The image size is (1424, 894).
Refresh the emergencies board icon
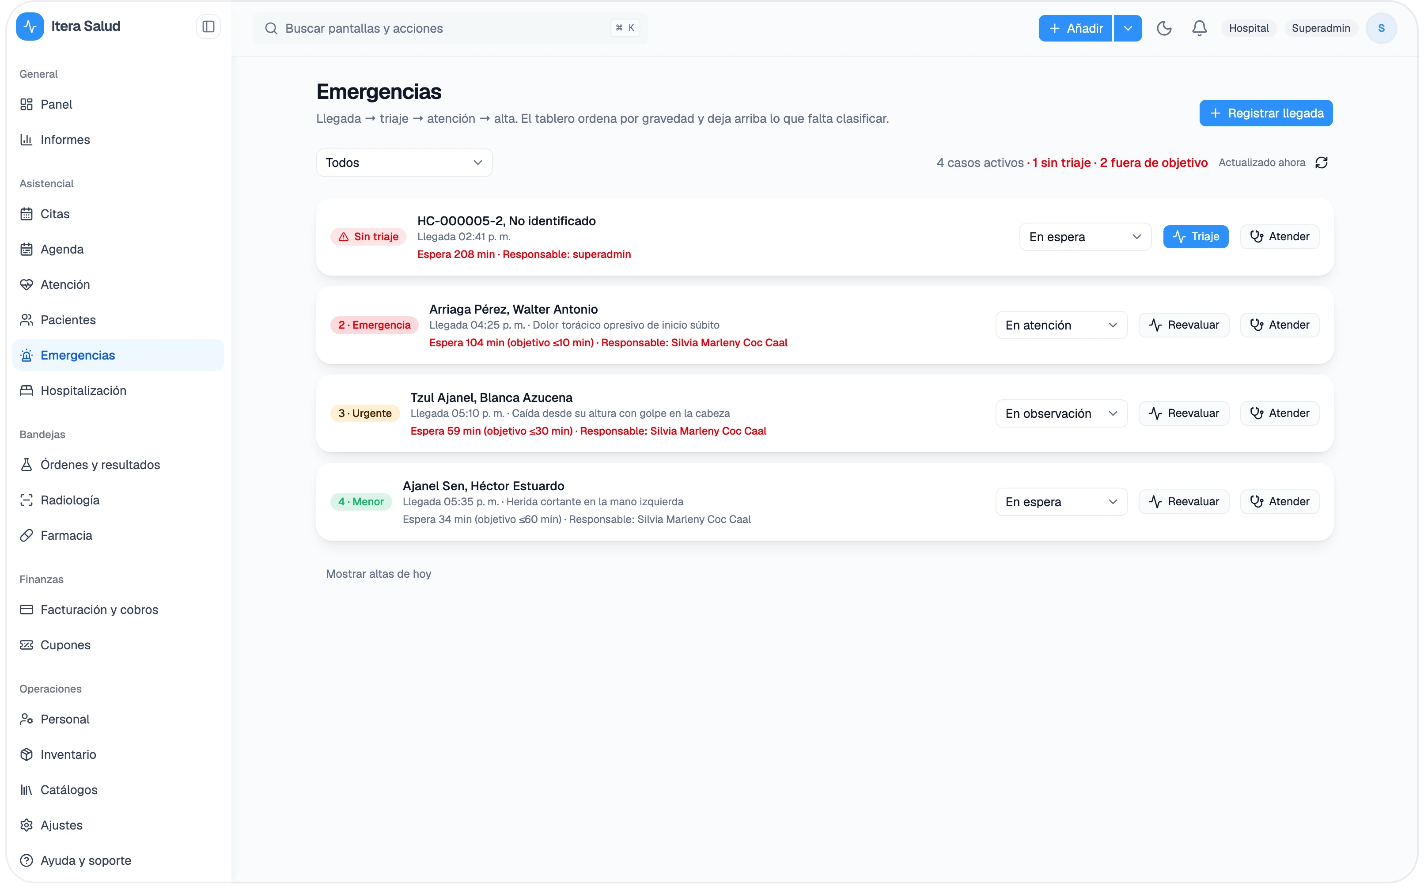tap(1321, 163)
